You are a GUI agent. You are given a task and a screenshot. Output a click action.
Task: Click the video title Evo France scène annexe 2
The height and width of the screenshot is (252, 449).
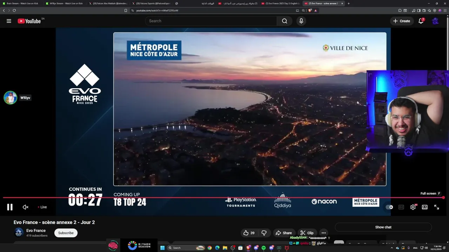[x=54, y=222]
